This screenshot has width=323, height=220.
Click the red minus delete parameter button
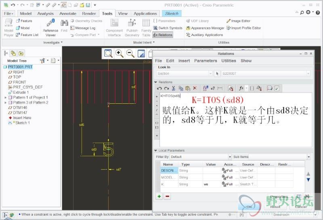(x=167, y=197)
